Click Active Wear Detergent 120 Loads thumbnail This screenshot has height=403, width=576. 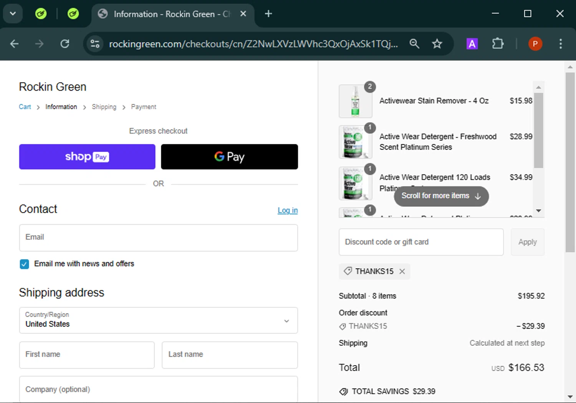356,183
